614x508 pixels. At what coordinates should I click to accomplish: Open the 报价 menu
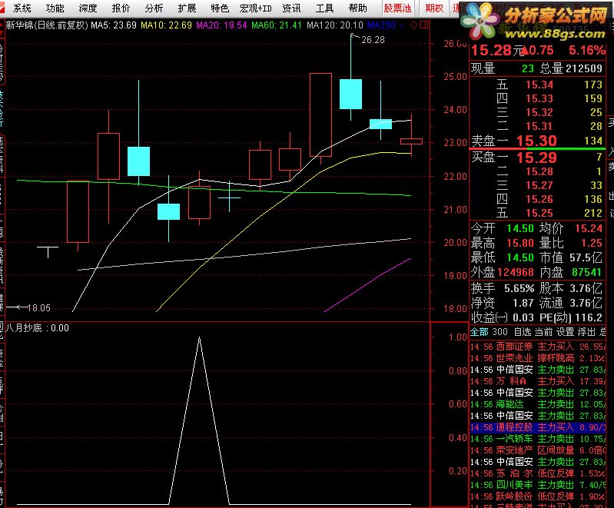click(x=121, y=8)
